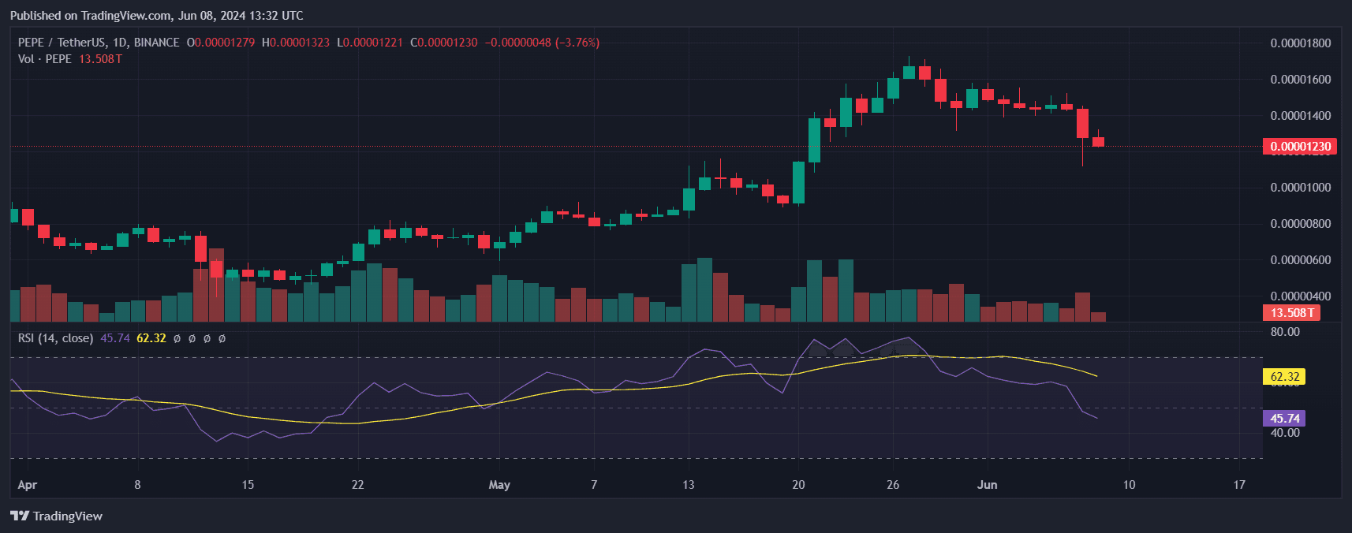Click the open price value O0.00001279
Screen dimensions: 1352x533
(221, 43)
